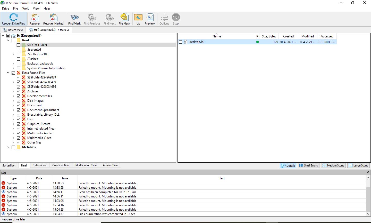Switch to the Device view tab
The image size is (371, 223).
(x=13, y=30)
